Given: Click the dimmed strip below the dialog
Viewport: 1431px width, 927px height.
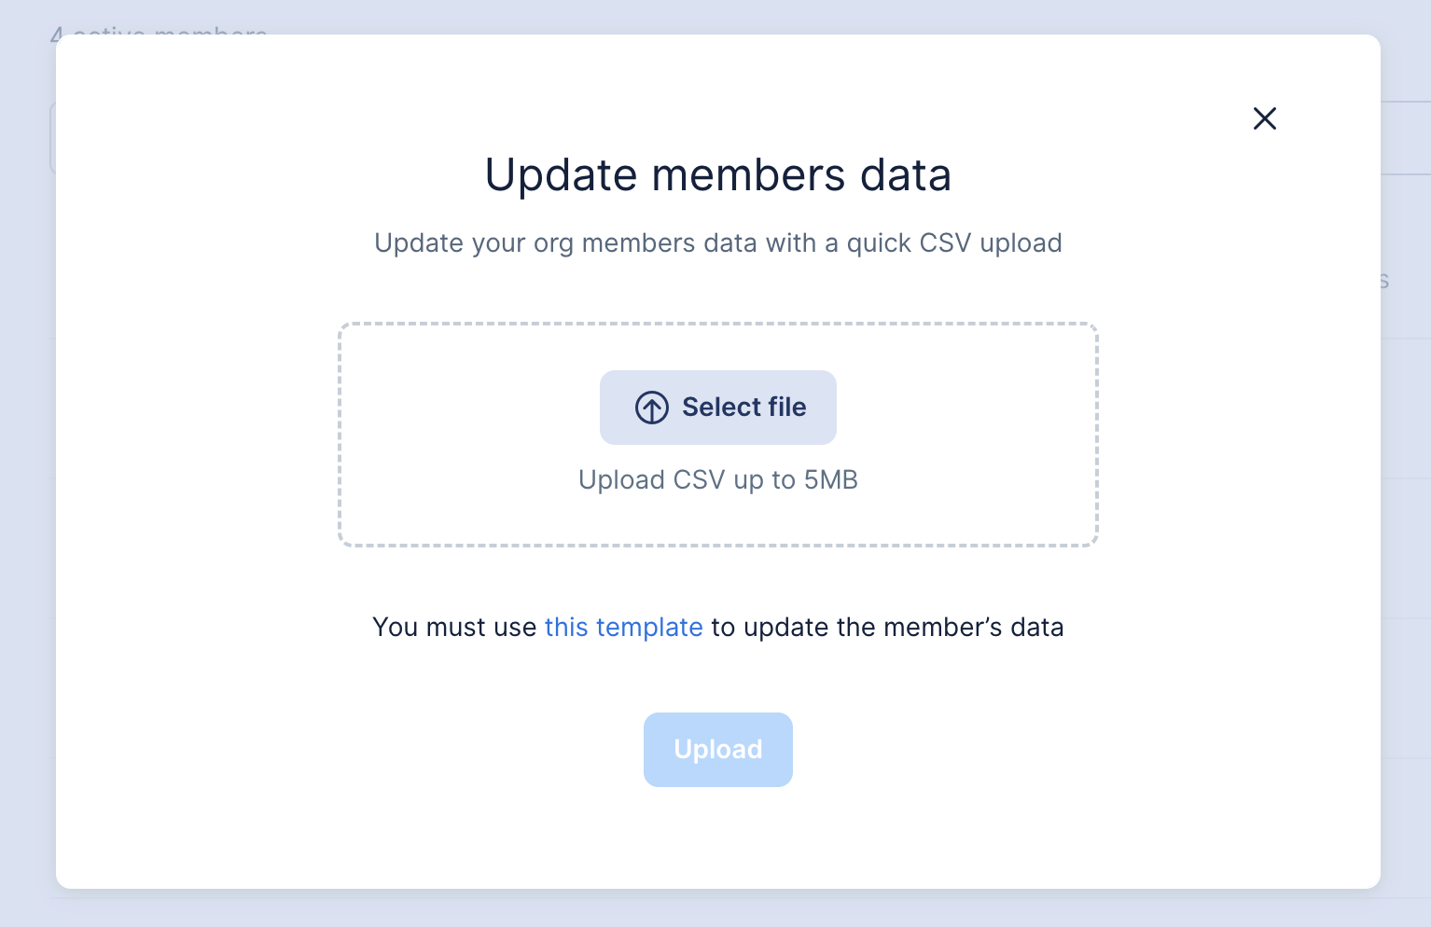Looking at the screenshot, I should point(717,909).
